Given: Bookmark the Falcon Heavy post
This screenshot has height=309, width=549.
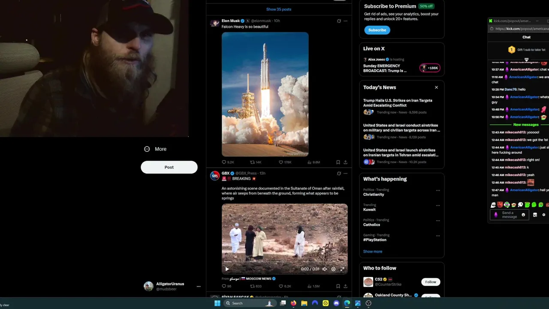Looking at the screenshot, I should click(338, 162).
